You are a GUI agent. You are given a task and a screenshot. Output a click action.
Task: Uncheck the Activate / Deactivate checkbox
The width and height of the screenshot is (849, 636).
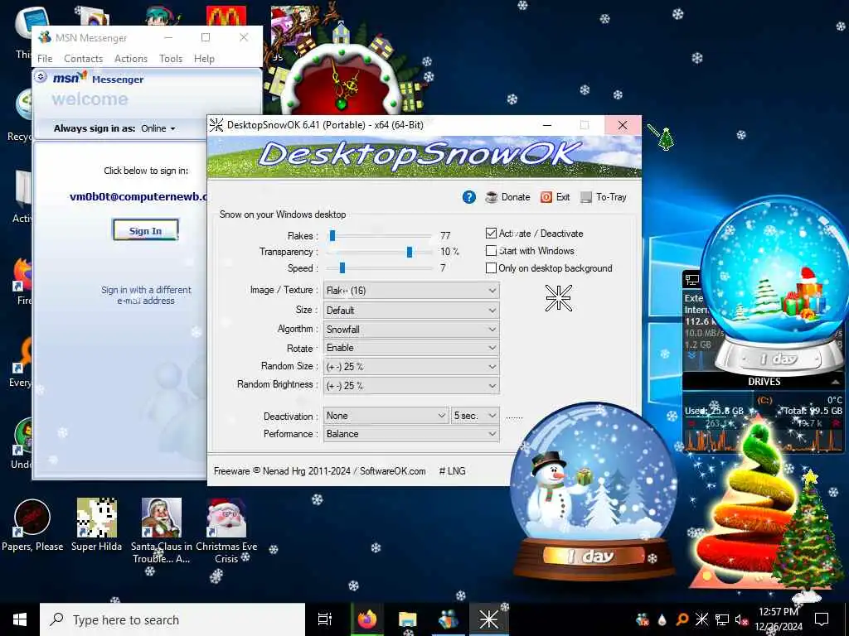pyautogui.click(x=491, y=234)
